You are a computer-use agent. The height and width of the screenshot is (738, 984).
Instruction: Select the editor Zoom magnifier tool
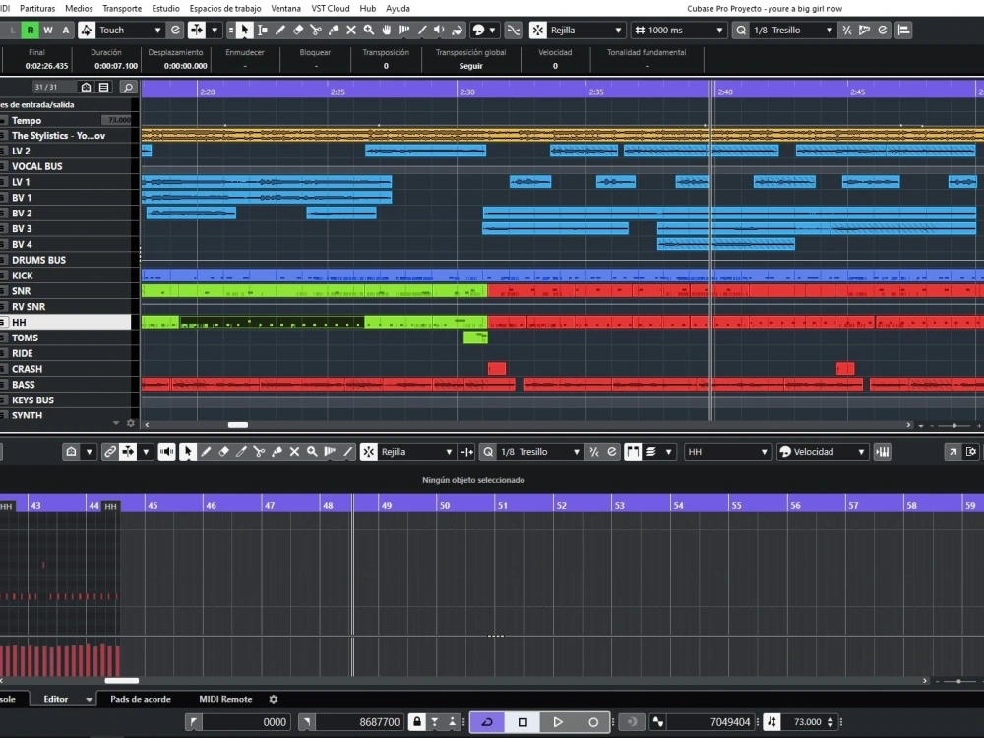(x=312, y=452)
